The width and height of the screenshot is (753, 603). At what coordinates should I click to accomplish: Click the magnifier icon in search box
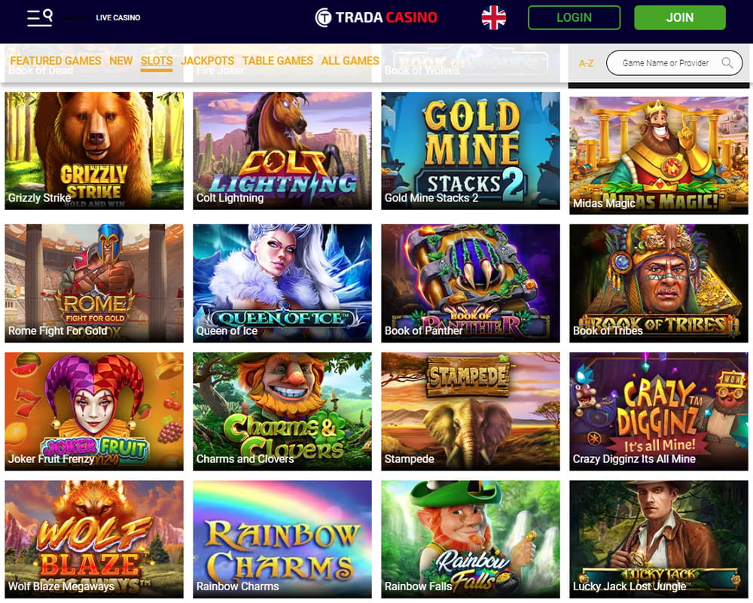click(x=727, y=63)
